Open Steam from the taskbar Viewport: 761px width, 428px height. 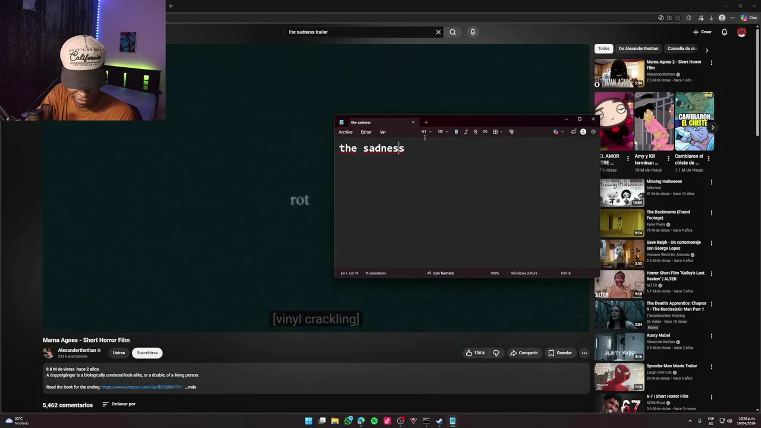point(439,421)
